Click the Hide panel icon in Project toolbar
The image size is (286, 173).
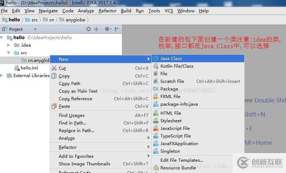coord(117,29)
